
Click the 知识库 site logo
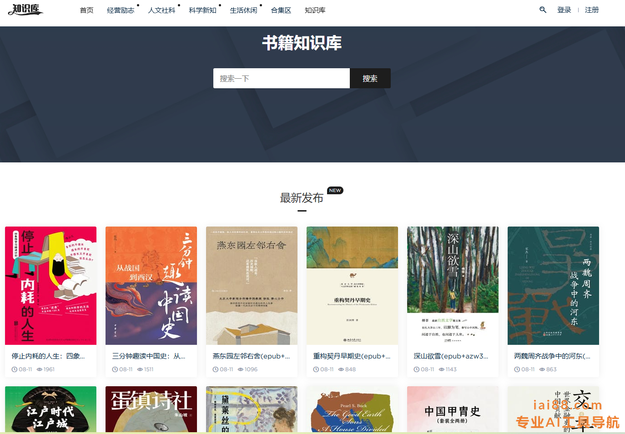(25, 10)
